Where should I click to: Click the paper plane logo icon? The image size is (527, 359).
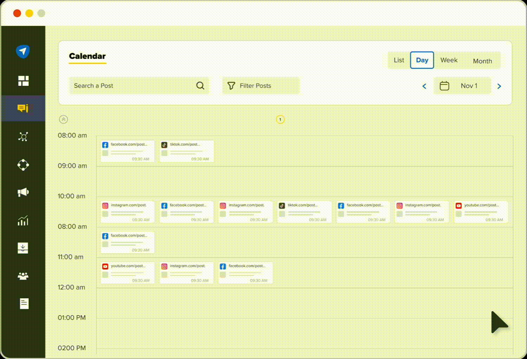tap(23, 52)
